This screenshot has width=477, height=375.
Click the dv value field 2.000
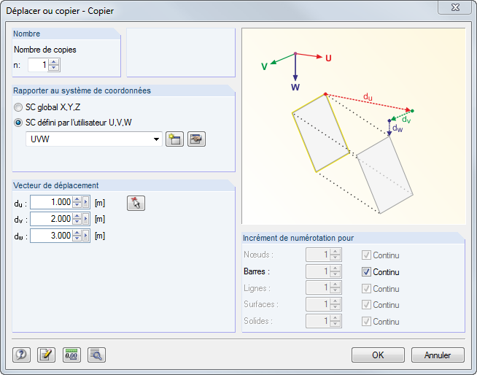pos(51,219)
